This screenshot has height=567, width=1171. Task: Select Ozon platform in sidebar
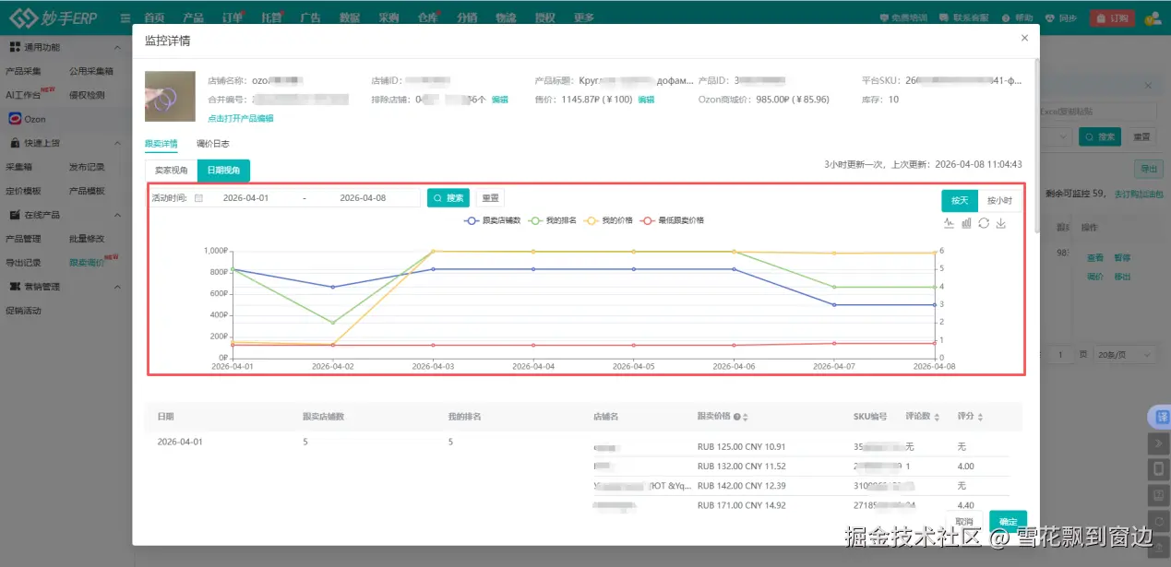pos(28,119)
